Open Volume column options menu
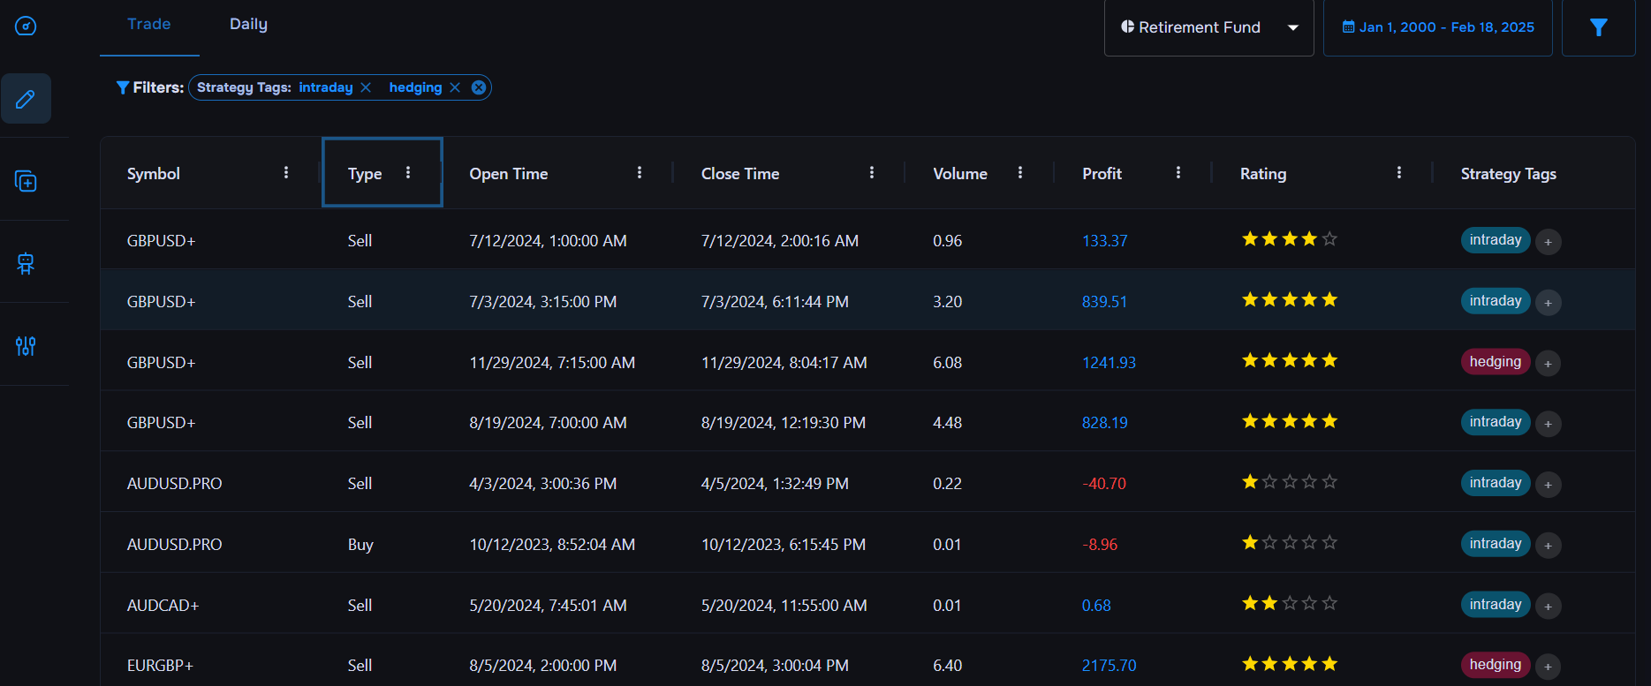Screen dimensions: 1651x686 coord(1020,173)
